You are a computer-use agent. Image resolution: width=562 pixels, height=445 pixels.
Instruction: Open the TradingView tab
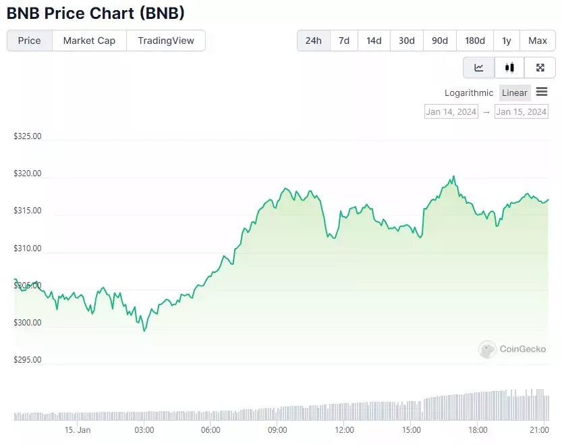pos(166,41)
